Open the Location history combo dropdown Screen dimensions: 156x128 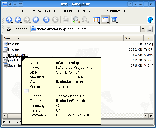143,29
